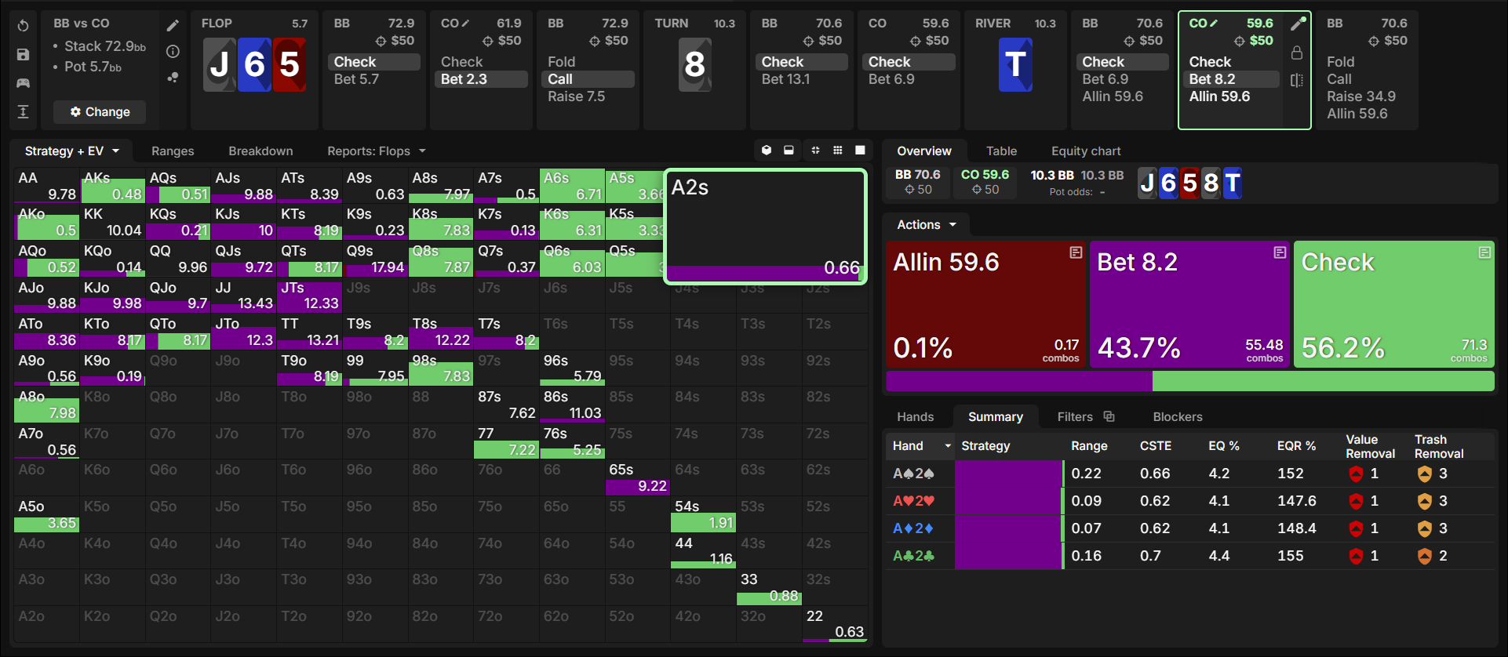Click the purple strategy bar for A♠2♠
The height and width of the screenshot is (657, 1508).
point(1008,474)
